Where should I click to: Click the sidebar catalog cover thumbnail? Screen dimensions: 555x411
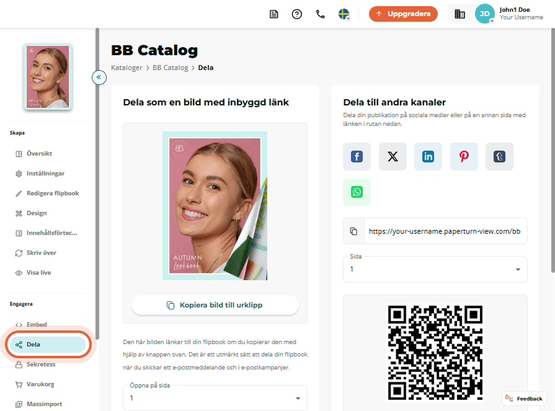pos(48,77)
